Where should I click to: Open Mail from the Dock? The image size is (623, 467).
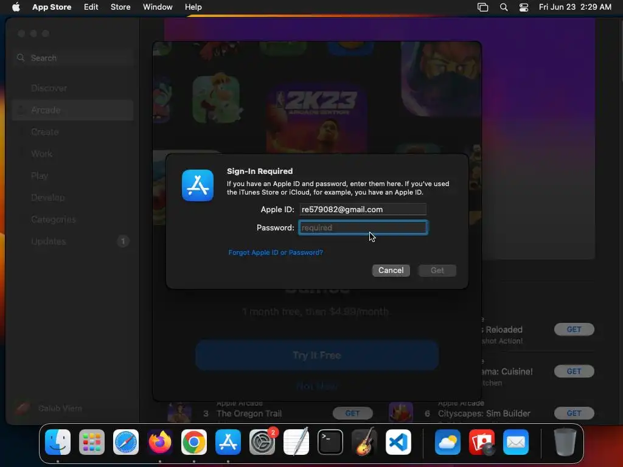click(x=516, y=442)
